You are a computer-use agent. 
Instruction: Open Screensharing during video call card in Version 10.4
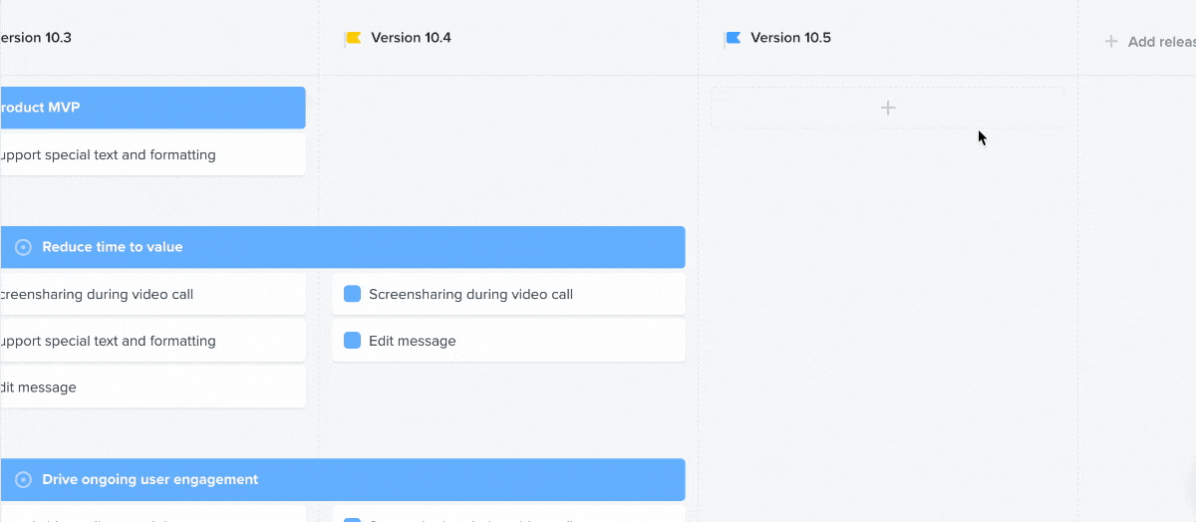(x=508, y=294)
